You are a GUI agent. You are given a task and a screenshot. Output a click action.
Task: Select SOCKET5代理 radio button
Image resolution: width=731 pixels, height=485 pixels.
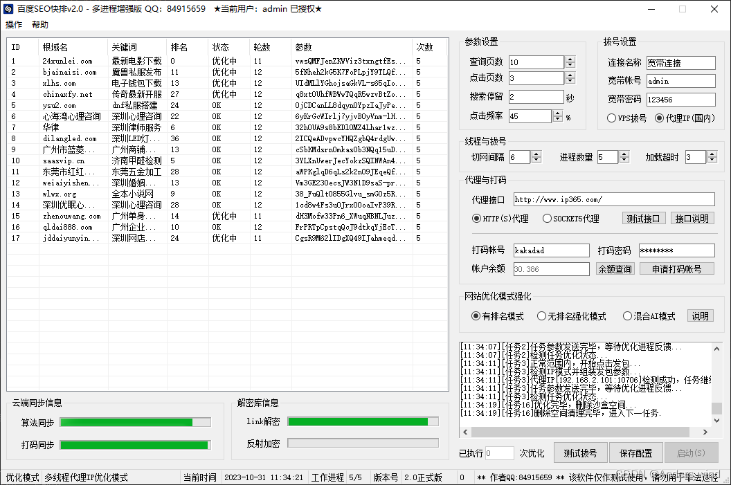click(570, 219)
